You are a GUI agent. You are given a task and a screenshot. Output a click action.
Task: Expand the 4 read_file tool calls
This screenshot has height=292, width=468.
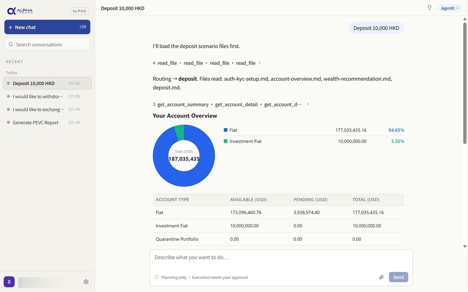coord(207,63)
